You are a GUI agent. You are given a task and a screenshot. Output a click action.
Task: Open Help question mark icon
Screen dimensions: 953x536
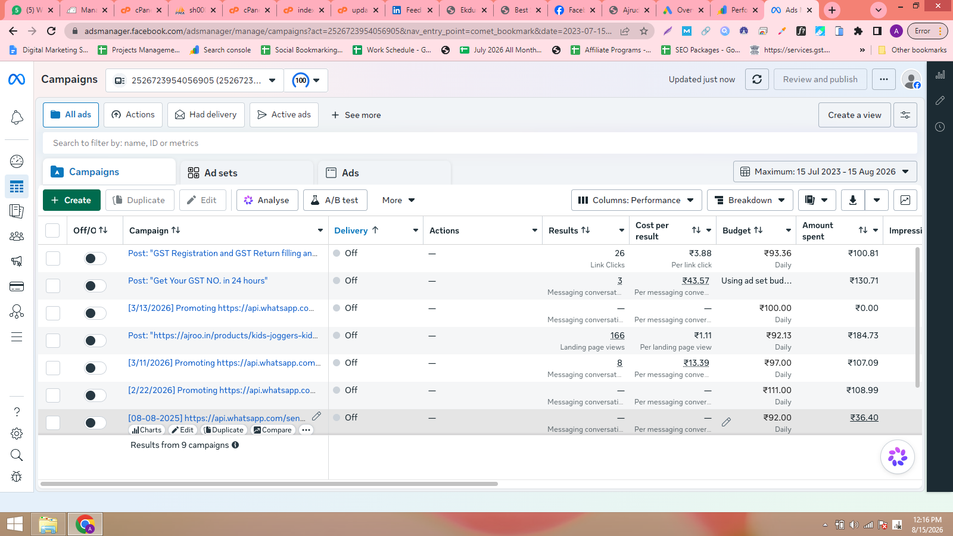point(17,412)
